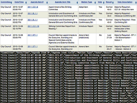This screenshot has height=103, width=137.
Task: Select table cell 'Striking Committee Report from Meeting 1'
Action: click(63, 29)
